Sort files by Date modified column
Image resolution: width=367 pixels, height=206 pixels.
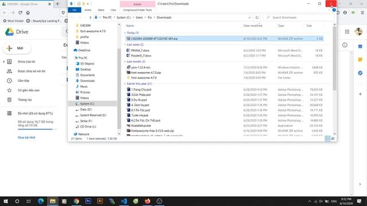tap(252, 26)
